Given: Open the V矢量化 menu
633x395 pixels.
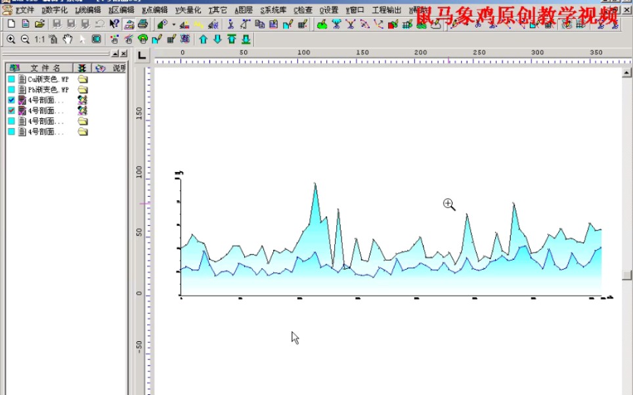Looking at the screenshot, I should (188, 10).
